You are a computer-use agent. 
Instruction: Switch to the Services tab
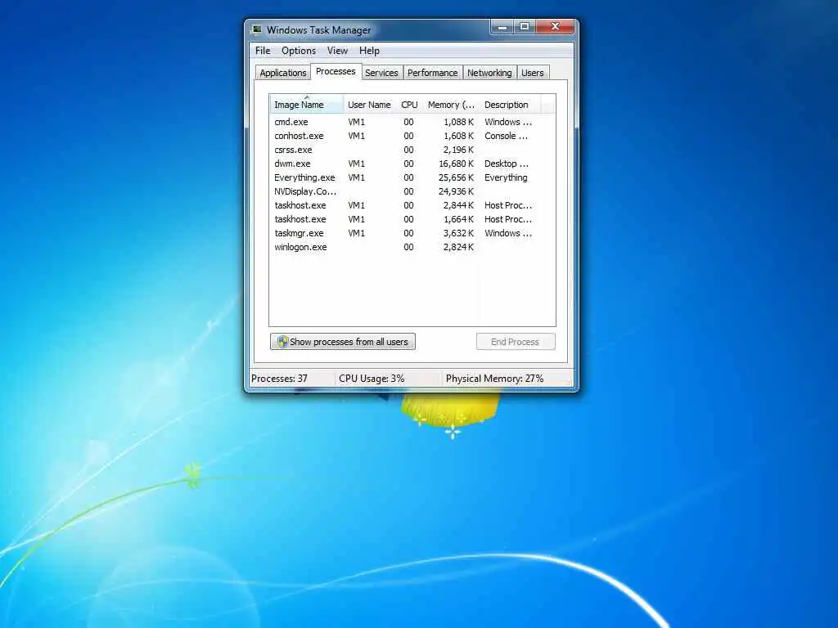[x=381, y=73]
